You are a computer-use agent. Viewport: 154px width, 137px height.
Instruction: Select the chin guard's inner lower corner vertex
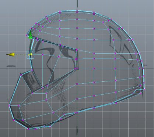[32, 93]
